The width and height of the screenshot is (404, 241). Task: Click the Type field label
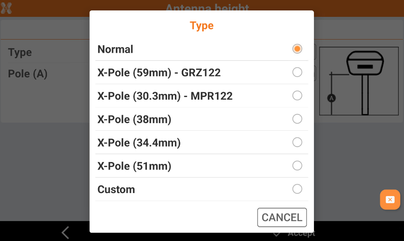coord(20,52)
